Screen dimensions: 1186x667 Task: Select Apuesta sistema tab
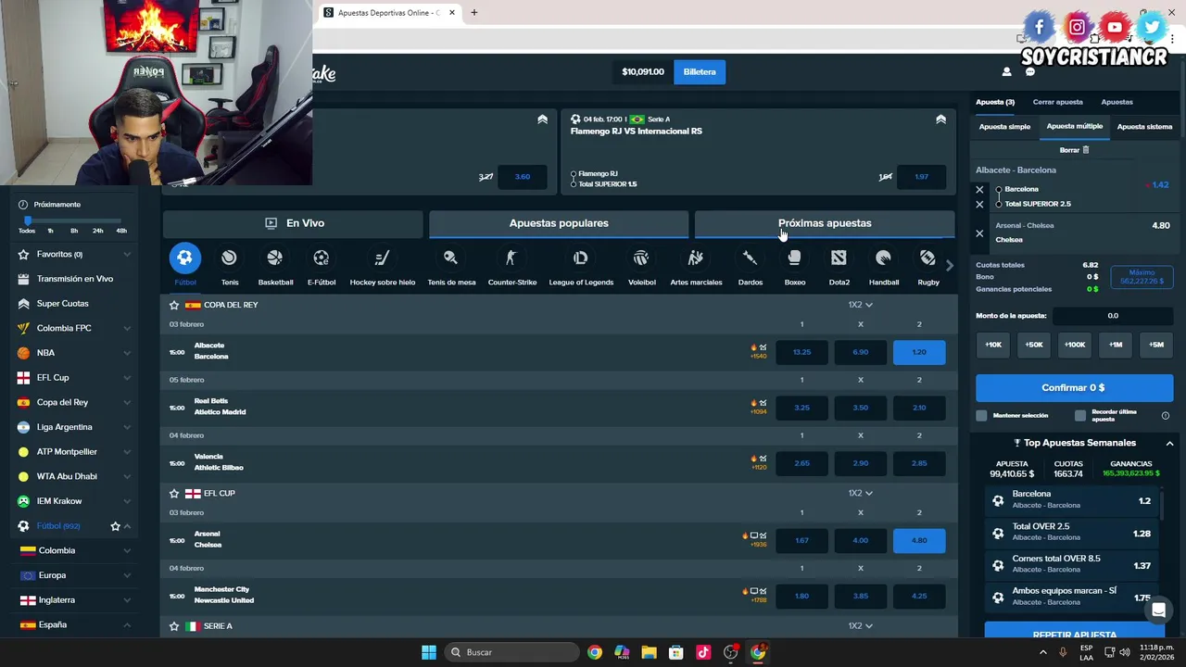tap(1144, 127)
